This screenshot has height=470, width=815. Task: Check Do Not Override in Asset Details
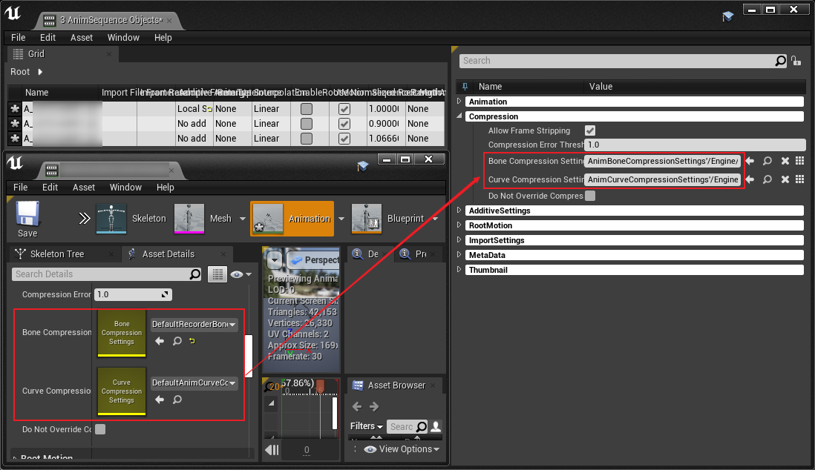100,429
